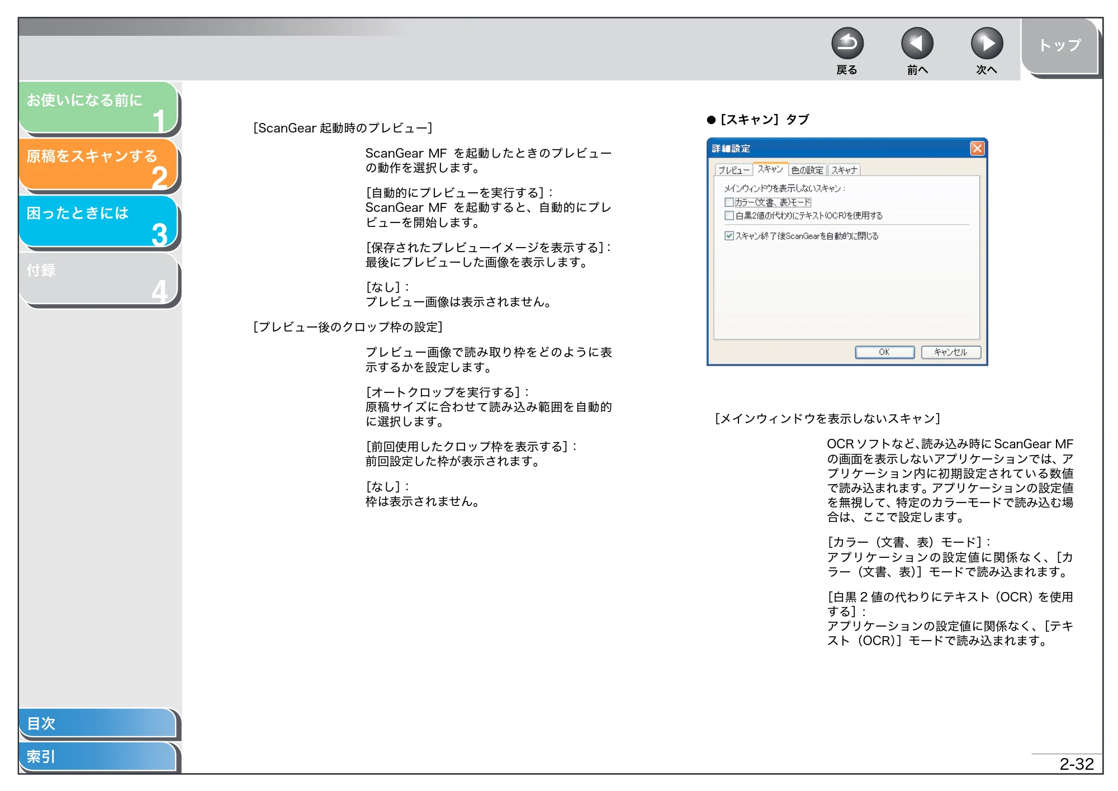Screen dimensions: 1118x791
Task: Open chapter 1 お使いになる前に
Action: click(x=98, y=107)
